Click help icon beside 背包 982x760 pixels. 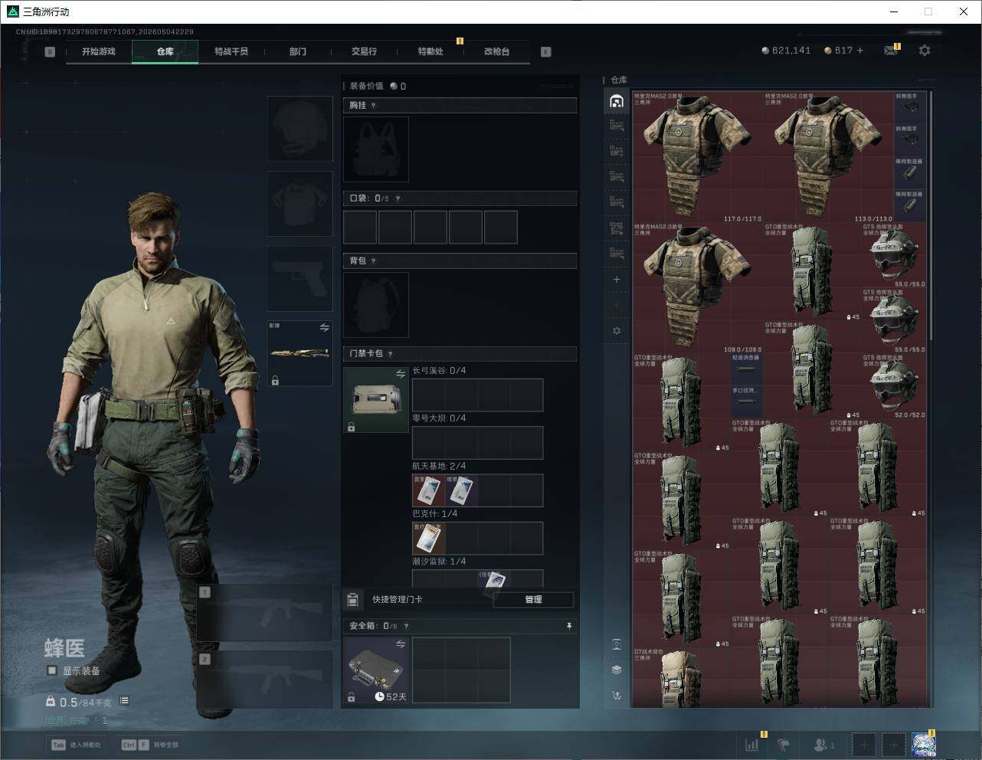[x=374, y=261]
